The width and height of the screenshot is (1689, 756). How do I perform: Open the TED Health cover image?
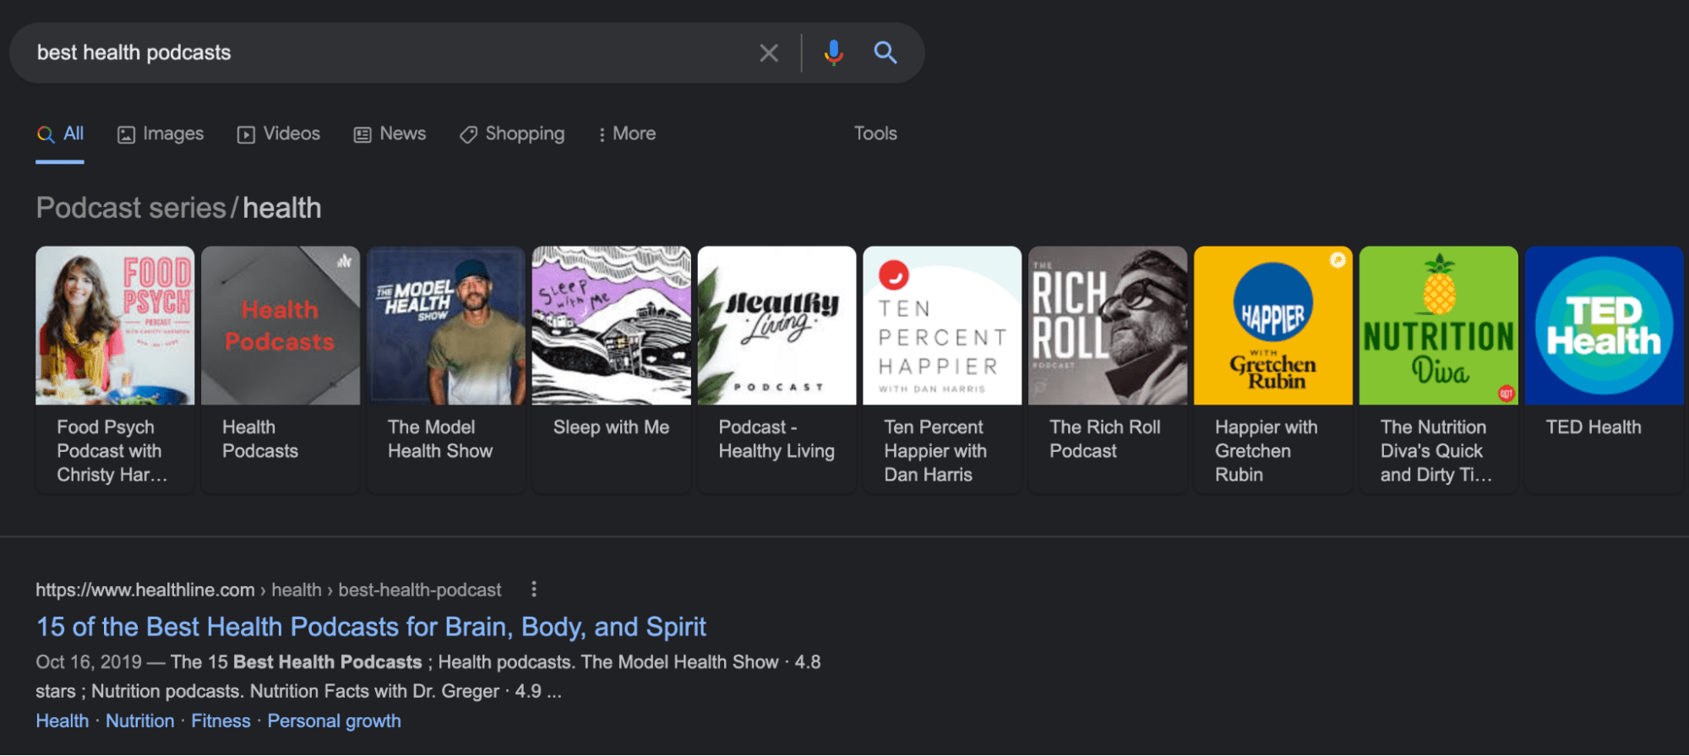1605,325
